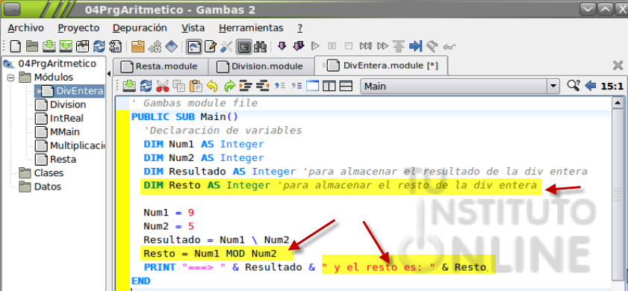This screenshot has height=291, width=628.
Task: Click the grey up-arrow Return icon
Action: [x=399, y=46]
